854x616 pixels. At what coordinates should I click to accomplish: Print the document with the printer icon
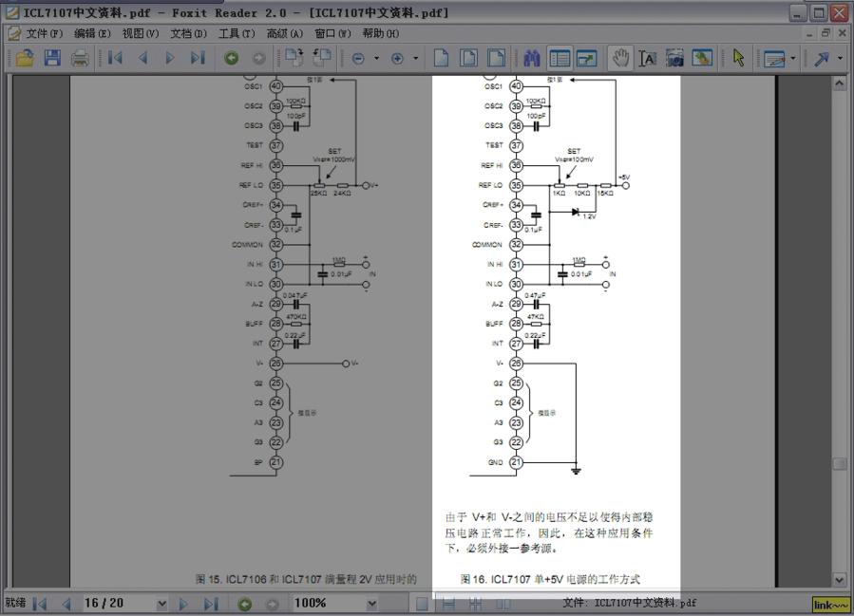coord(80,58)
